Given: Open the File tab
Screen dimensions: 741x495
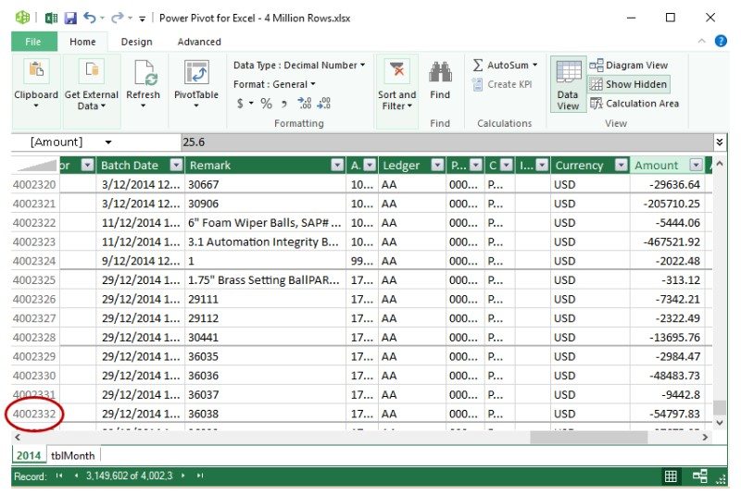Looking at the screenshot, I should point(33,42).
